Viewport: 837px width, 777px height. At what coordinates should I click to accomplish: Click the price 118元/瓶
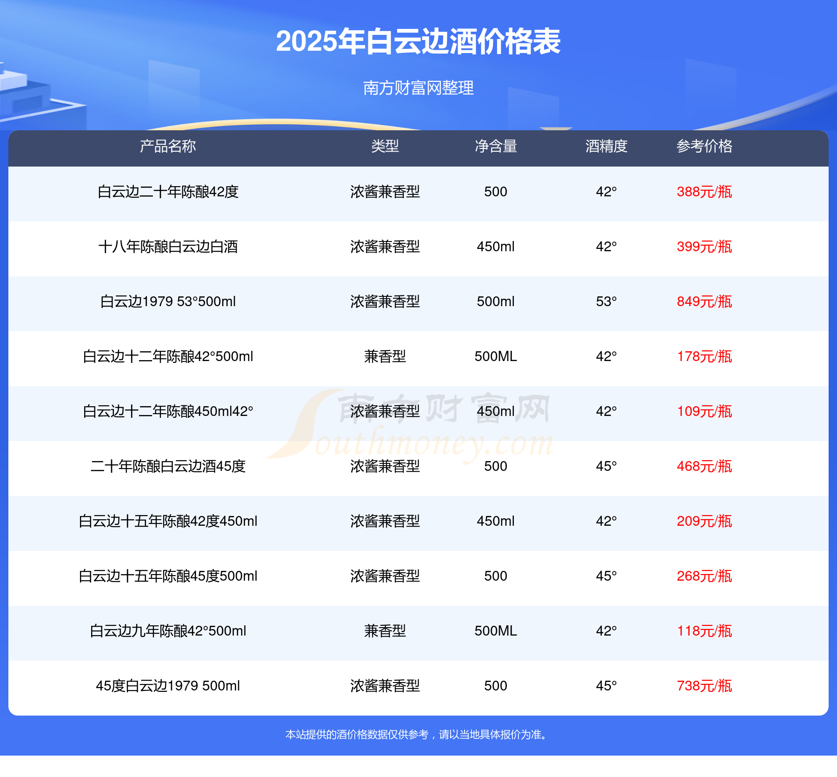pyautogui.click(x=704, y=631)
